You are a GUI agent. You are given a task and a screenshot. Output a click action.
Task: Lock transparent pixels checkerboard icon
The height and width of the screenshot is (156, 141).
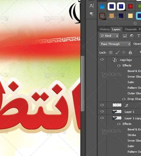[111, 52]
